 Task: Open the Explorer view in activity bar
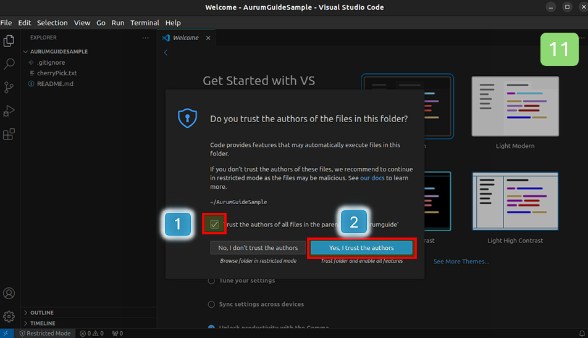(x=9, y=41)
